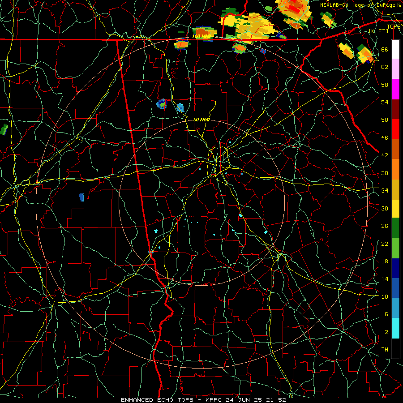
Task: Click the '21:52' timestamp in caption
Action: pyautogui.click(x=277, y=400)
